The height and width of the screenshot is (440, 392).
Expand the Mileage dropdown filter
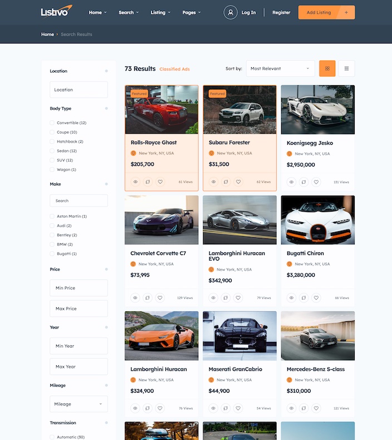pos(79,404)
